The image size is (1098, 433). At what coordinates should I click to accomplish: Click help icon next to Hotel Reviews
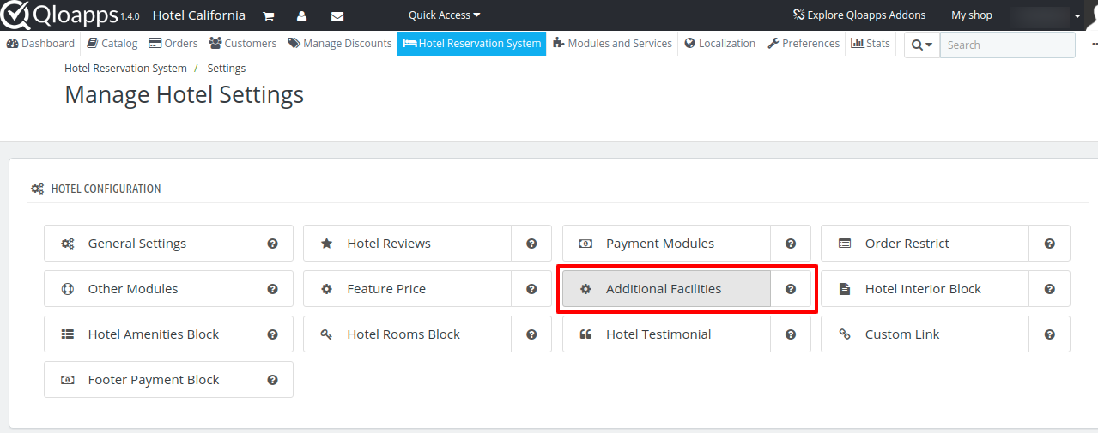pos(531,244)
